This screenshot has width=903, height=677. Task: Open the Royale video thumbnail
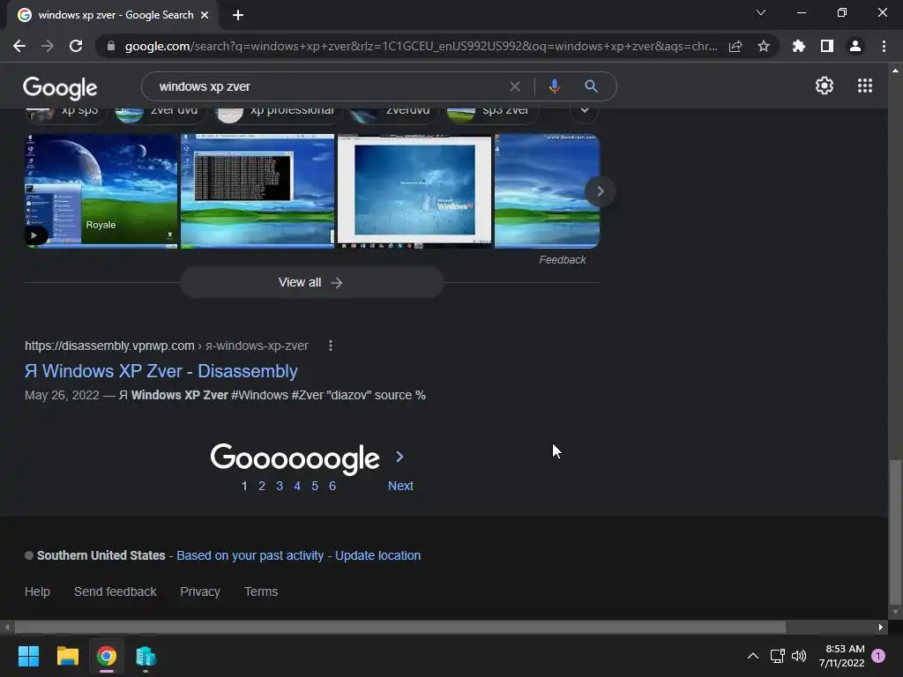[101, 191]
